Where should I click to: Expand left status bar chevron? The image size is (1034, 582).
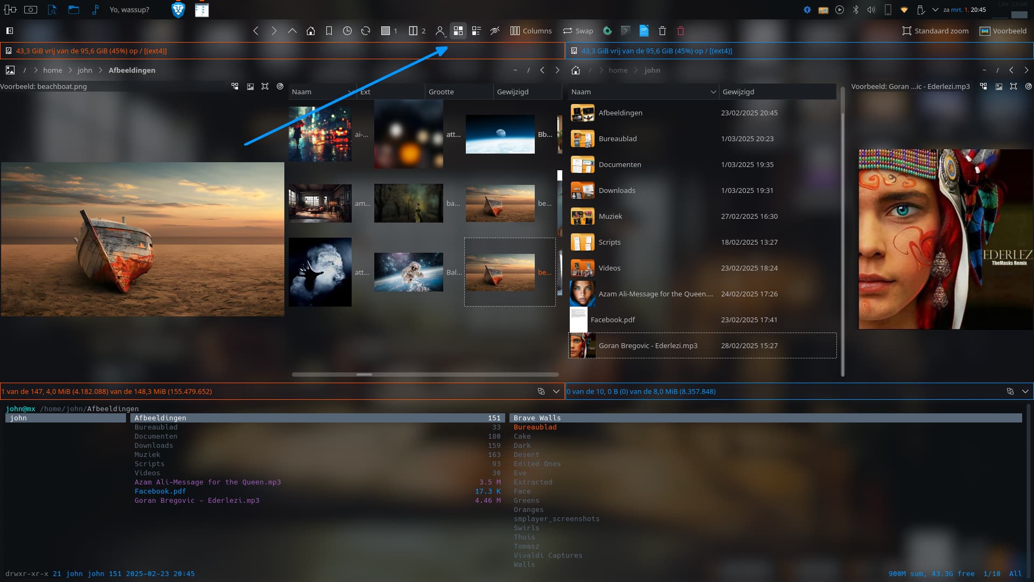tap(556, 391)
